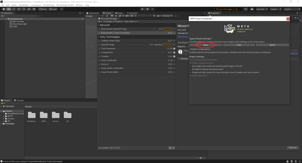Screen dimensions: 302x163
Task: Open the SampleScene row options menu
Action: [83, 19]
